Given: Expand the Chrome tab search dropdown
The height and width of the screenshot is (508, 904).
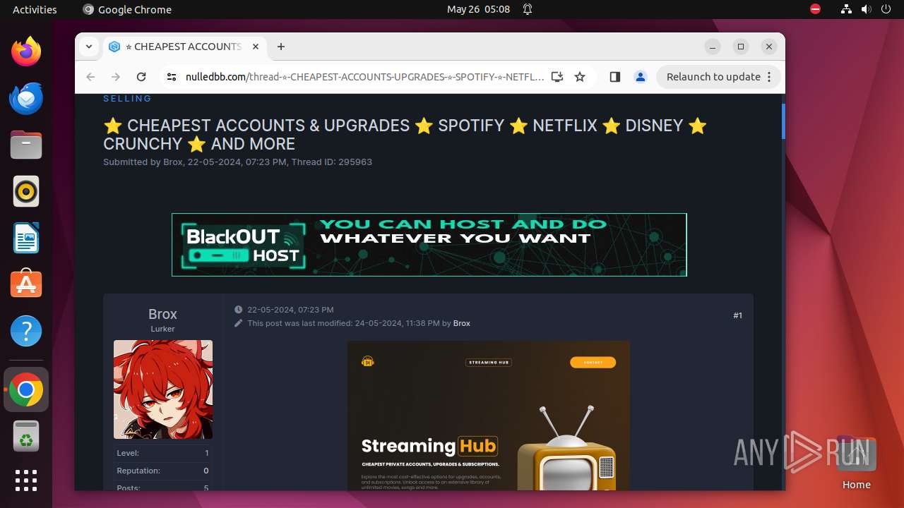Looking at the screenshot, I should tap(89, 47).
